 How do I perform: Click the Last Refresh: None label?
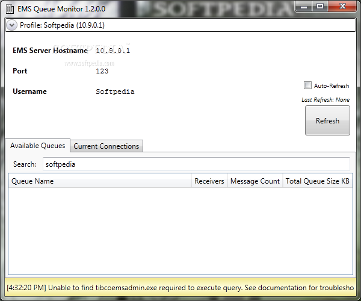coord(326,100)
